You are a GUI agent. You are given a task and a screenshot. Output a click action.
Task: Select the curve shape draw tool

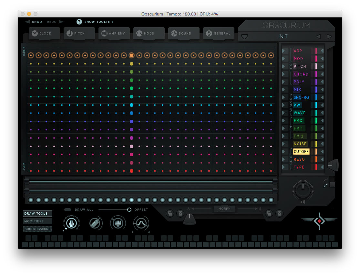pos(141,223)
